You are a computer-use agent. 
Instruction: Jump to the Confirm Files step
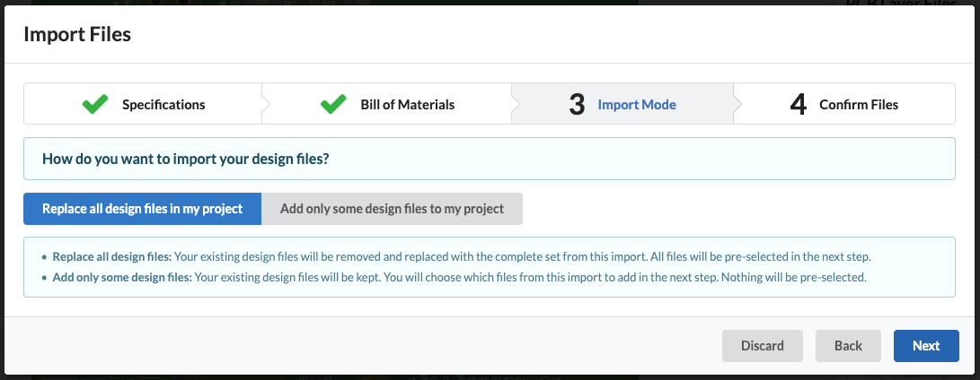pyautogui.click(x=858, y=105)
